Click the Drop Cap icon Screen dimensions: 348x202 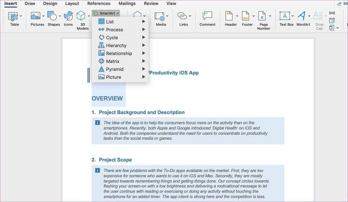(x=318, y=15)
